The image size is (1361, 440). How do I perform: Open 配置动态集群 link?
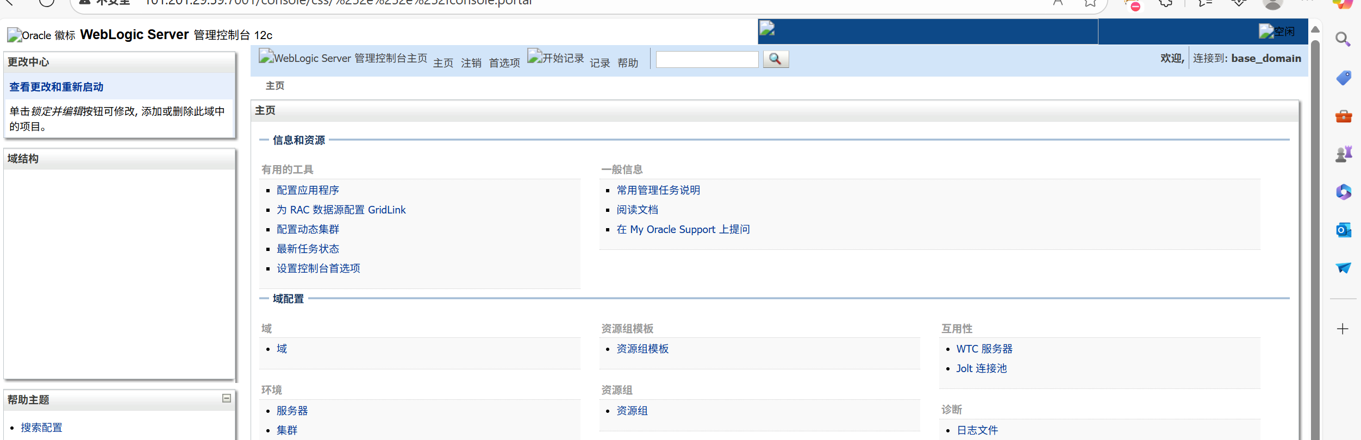tap(308, 229)
